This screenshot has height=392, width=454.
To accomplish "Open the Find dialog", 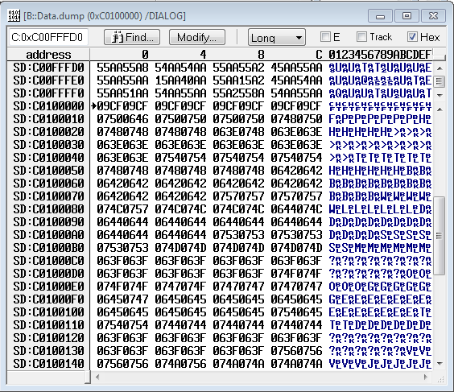I will [132, 37].
